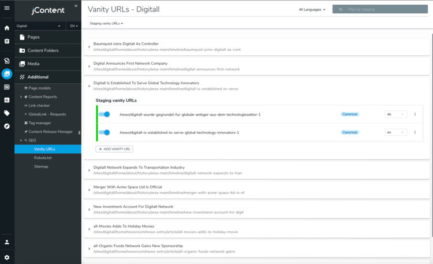The height and width of the screenshot is (264, 433).
Task: Focus the Filter by mapping search field
Action: click(x=380, y=9)
